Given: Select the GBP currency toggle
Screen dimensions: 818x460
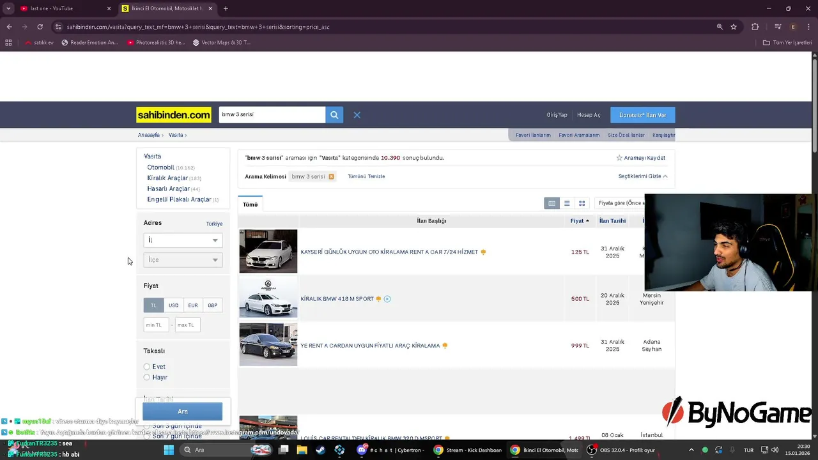Looking at the screenshot, I should pos(212,305).
